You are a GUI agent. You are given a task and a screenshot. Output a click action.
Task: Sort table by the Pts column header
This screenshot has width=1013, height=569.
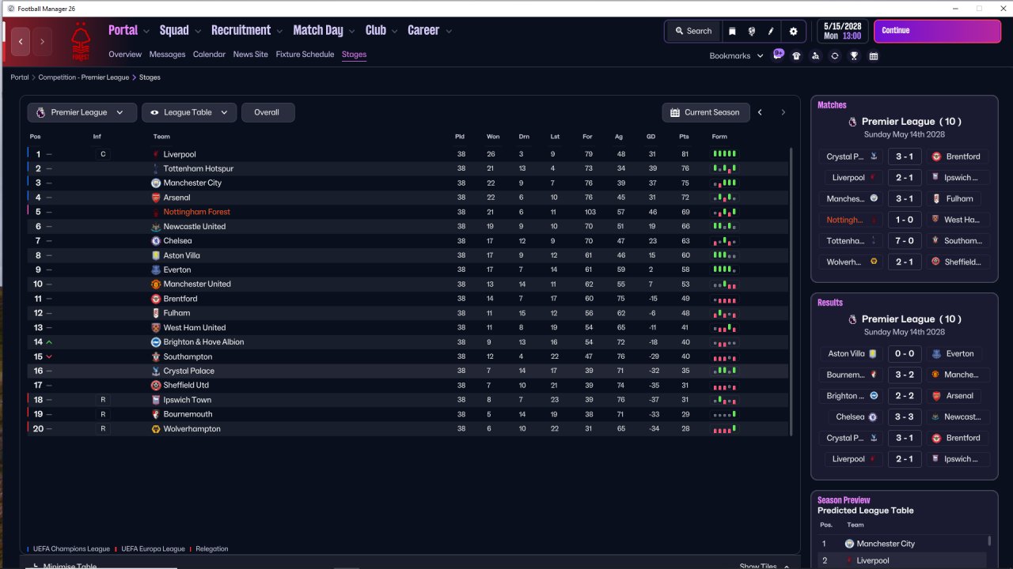(x=684, y=137)
